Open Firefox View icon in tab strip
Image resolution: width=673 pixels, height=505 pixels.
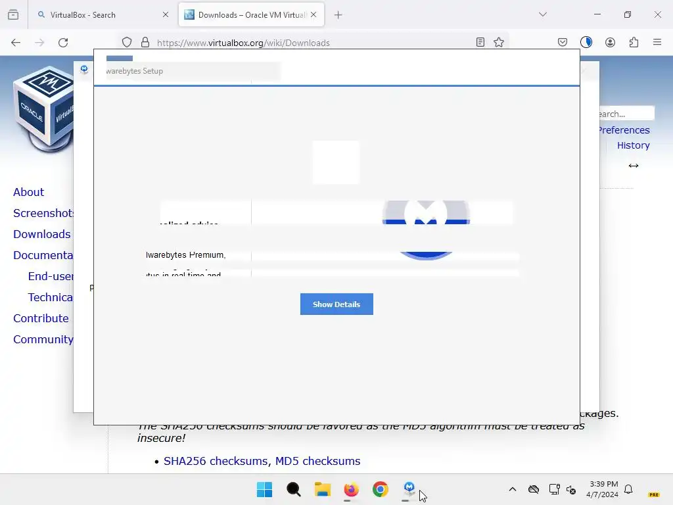point(13,14)
